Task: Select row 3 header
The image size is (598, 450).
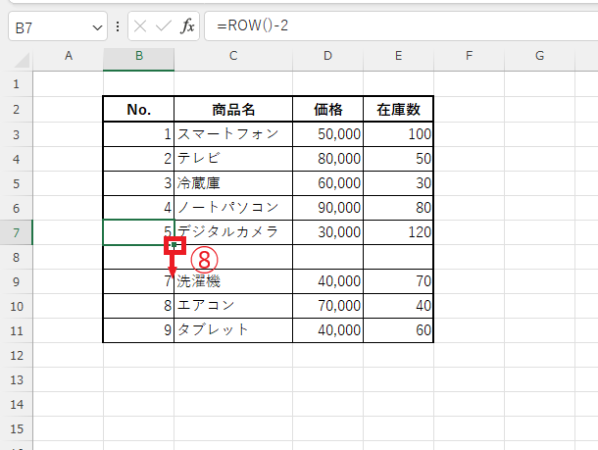Action: pyautogui.click(x=17, y=134)
